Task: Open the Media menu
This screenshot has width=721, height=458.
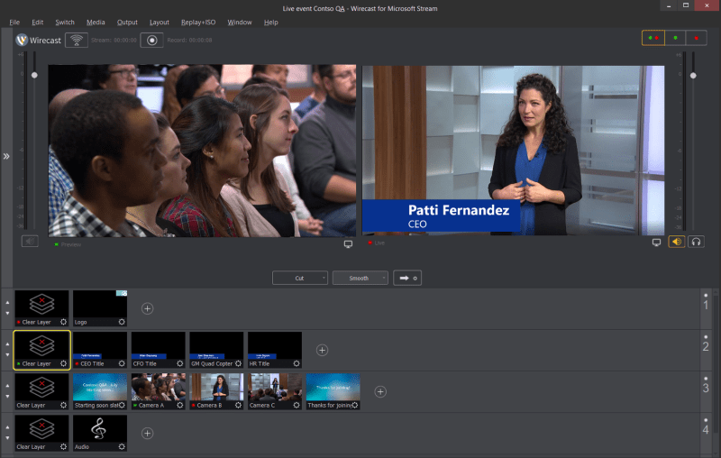Action: point(96,22)
